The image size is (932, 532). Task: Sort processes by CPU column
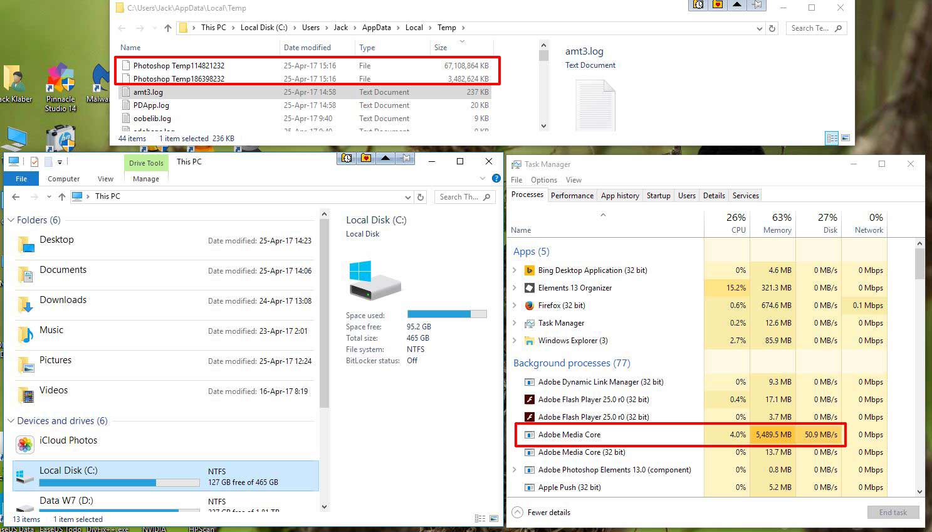pyautogui.click(x=727, y=223)
